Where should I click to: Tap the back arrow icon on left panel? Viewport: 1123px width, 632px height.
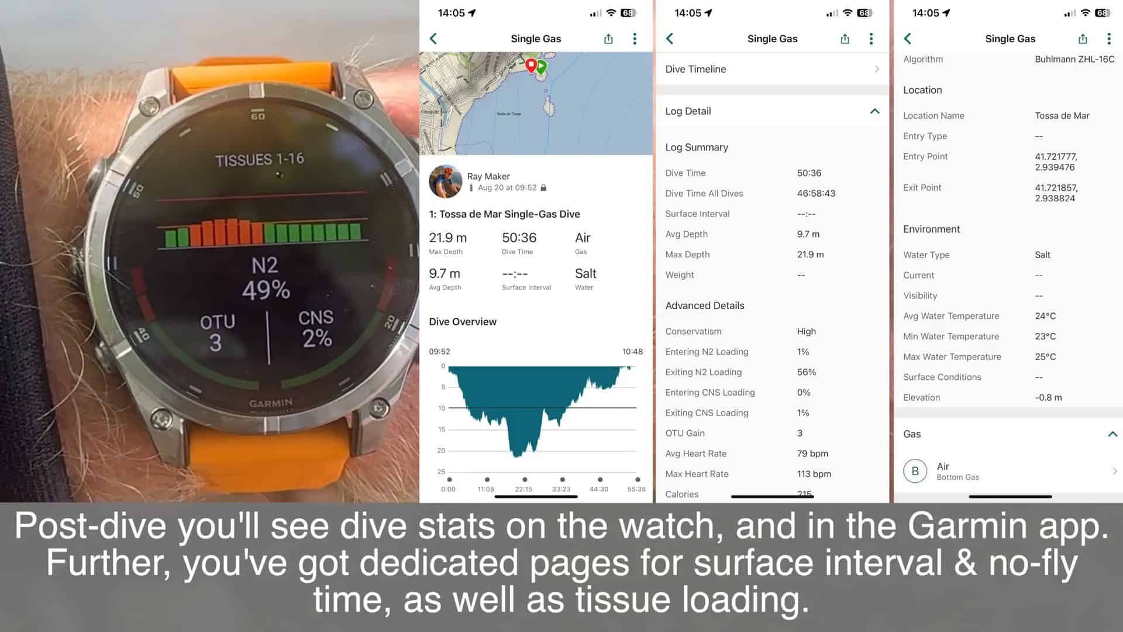433,39
